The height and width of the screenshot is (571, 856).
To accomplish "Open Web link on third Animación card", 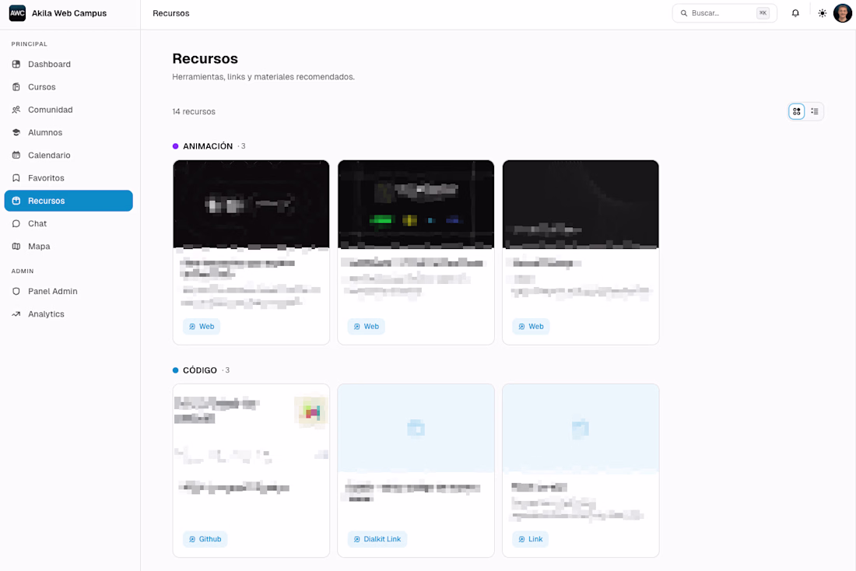I will (x=531, y=327).
